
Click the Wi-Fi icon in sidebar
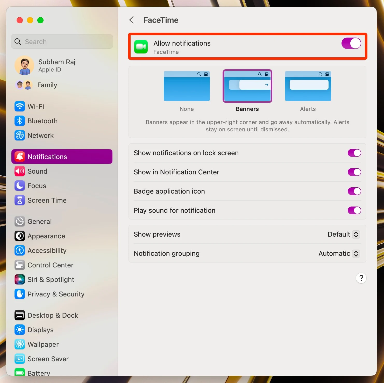tap(20, 107)
